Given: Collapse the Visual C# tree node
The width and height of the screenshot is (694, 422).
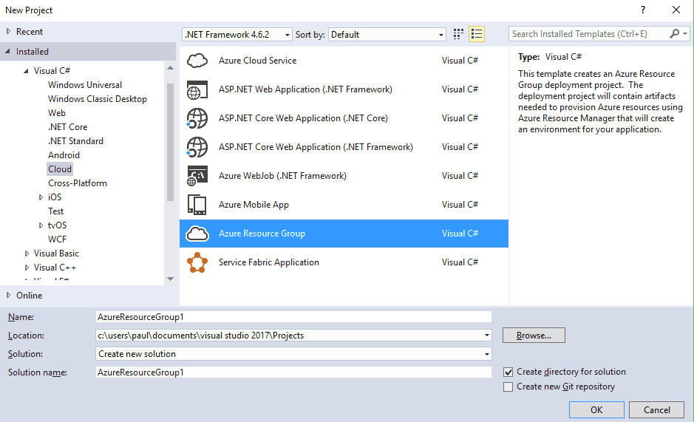Looking at the screenshot, I should pos(26,71).
